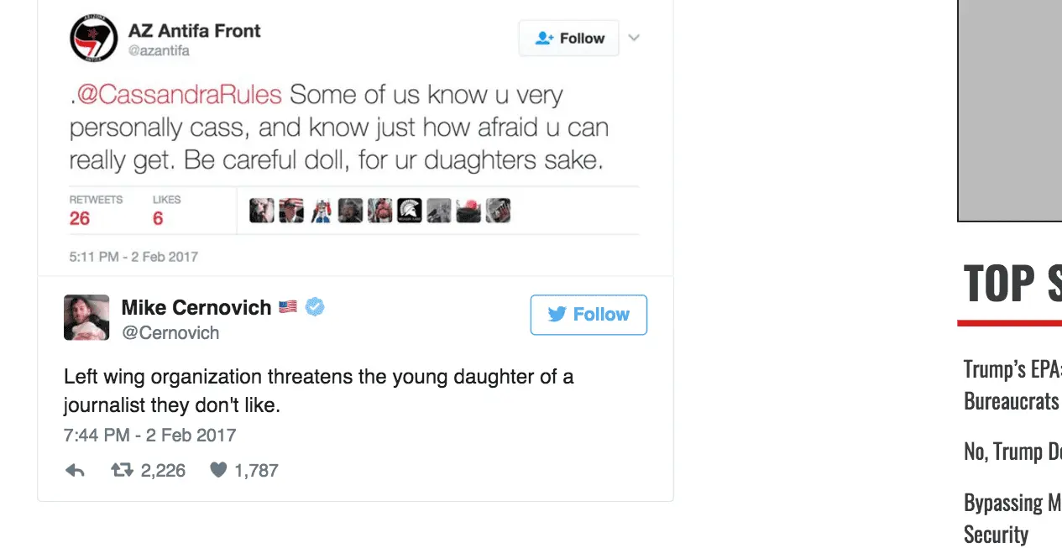1062x548 pixels.
Task: Open the @Cernovich handle link
Action: pos(170,333)
